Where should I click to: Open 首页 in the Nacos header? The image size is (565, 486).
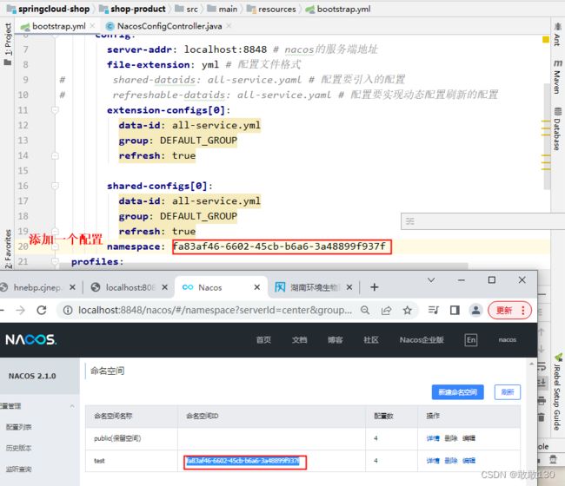tap(263, 340)
